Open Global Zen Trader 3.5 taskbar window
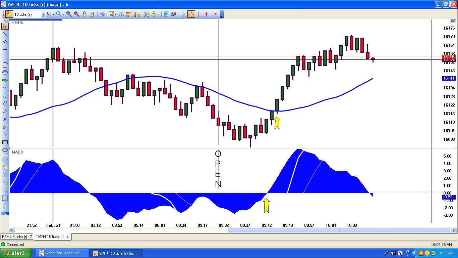458x258 pixels. click(63, 253)
